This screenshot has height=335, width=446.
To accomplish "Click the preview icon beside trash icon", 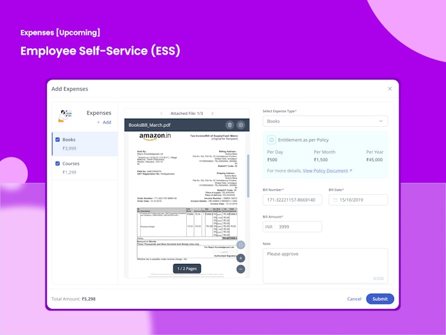I will (x=241, y=125).
